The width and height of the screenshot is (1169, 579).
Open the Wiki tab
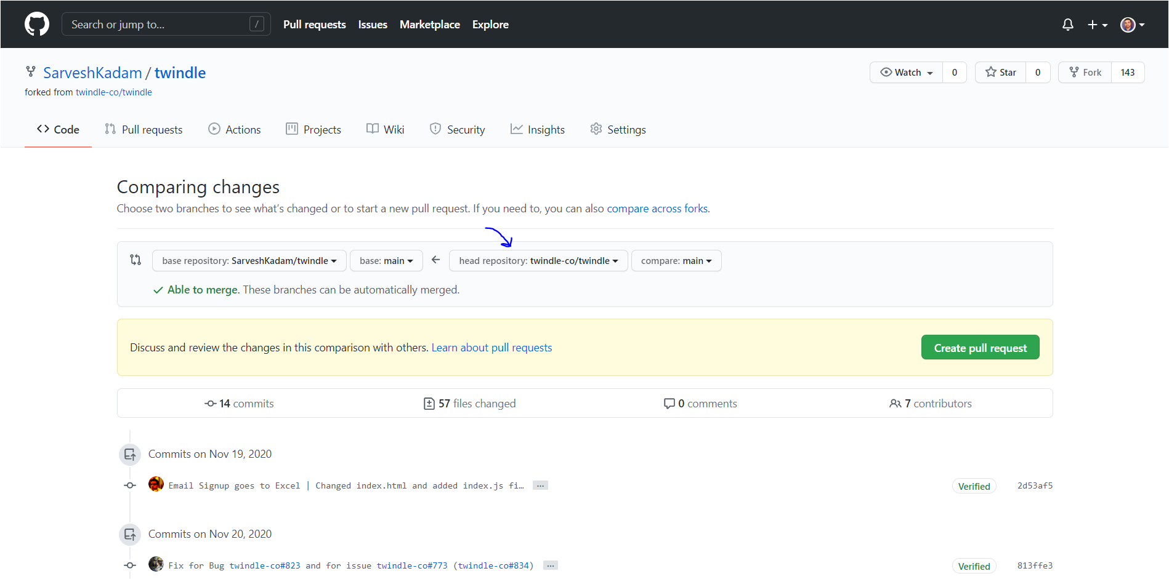386,130
